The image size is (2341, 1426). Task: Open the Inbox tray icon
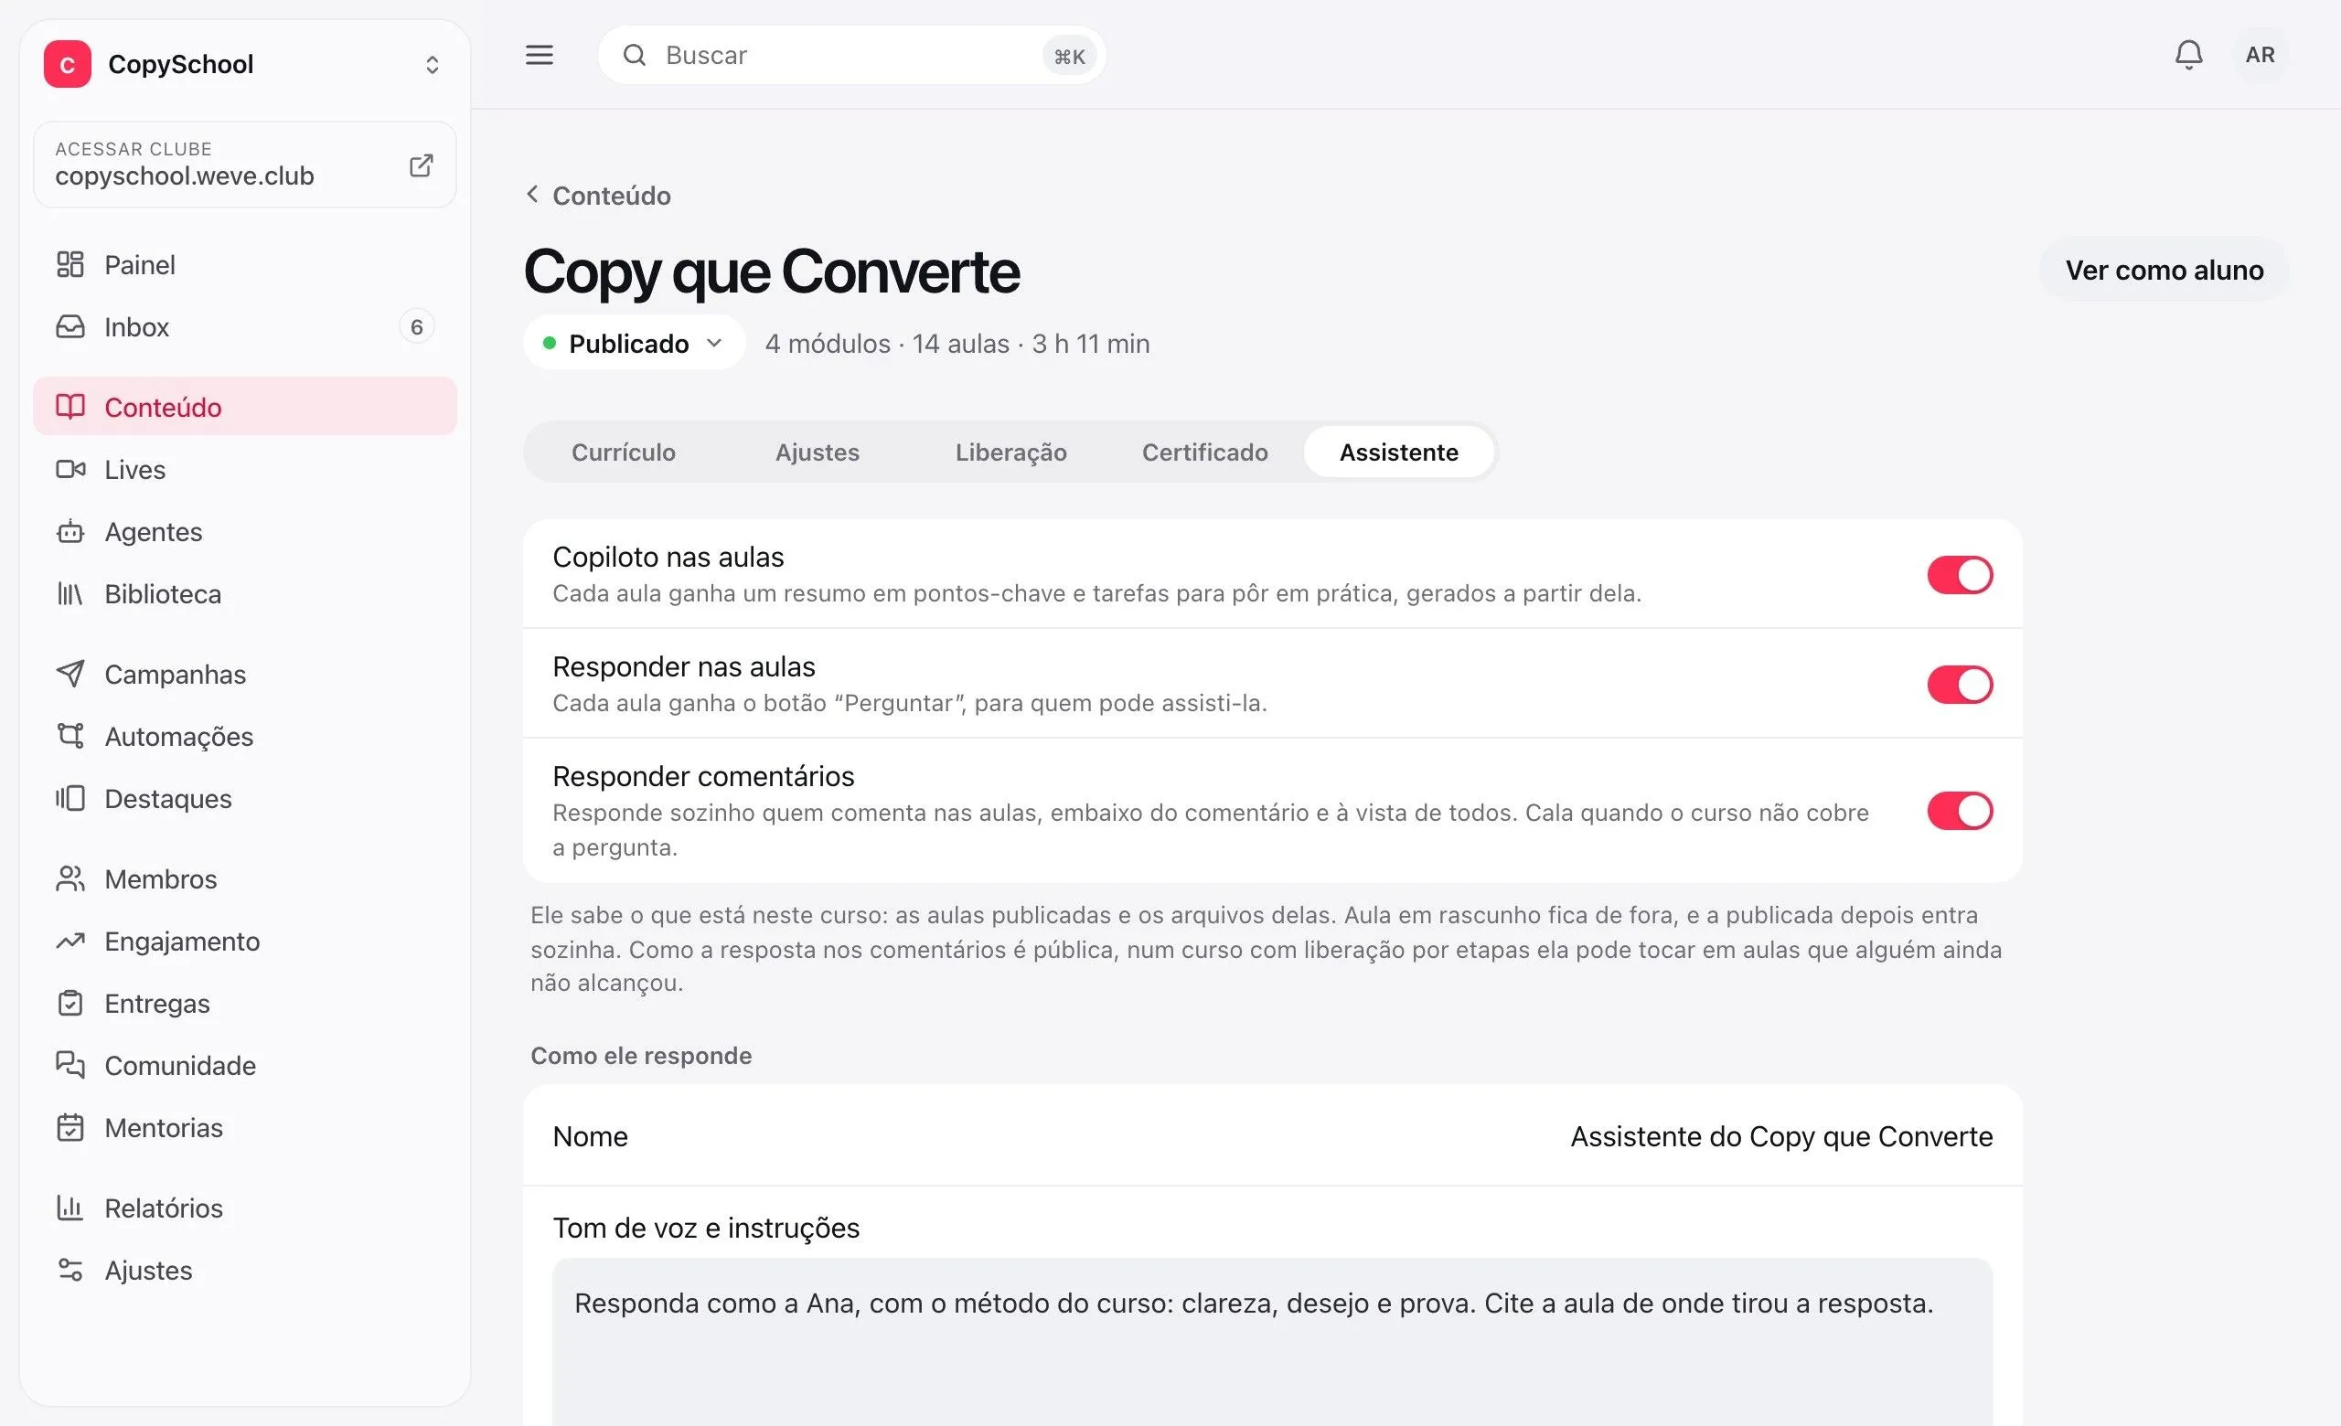click(70, 326)
